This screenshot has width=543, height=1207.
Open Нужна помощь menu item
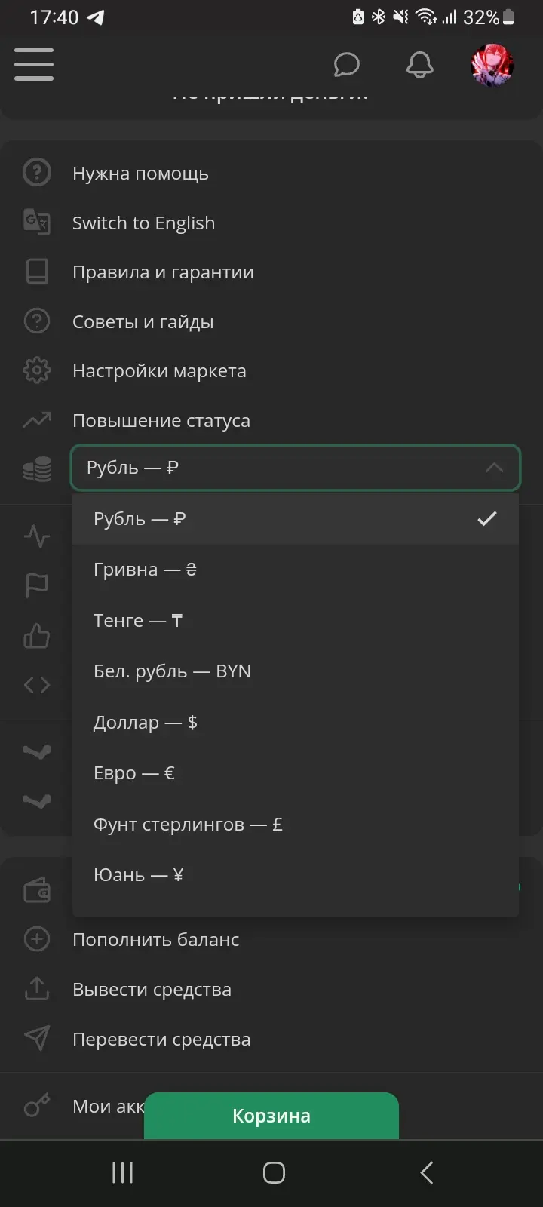140,174
